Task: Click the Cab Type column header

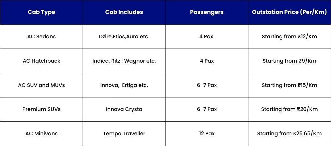Action: (x=42, y=12)
